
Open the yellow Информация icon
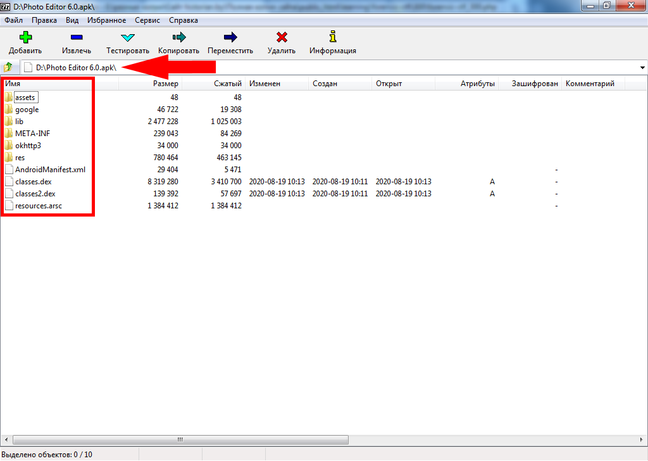tap(332, 37)
